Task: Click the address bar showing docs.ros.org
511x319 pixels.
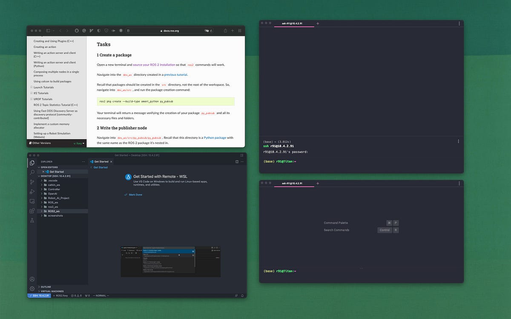Action: 172,30
